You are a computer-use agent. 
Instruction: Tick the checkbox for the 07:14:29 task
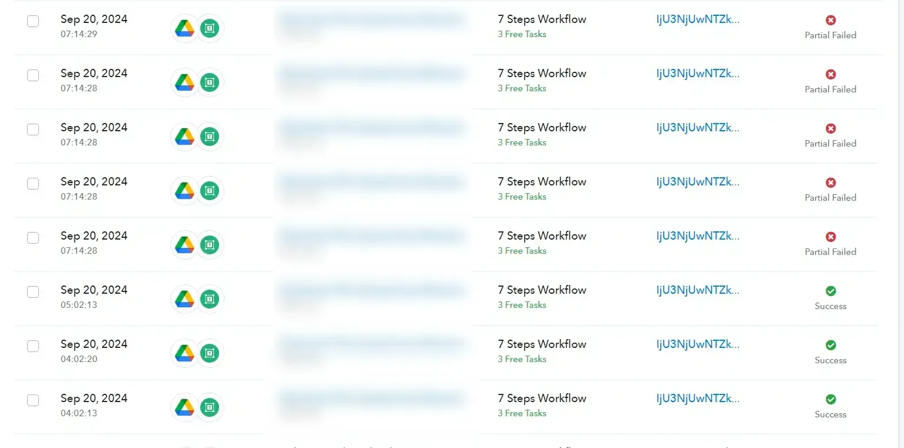pos(33,21)
